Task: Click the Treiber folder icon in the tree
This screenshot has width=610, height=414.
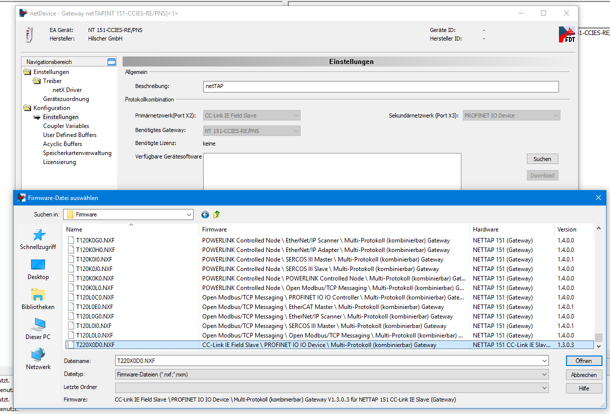Action: pos(37,81)
